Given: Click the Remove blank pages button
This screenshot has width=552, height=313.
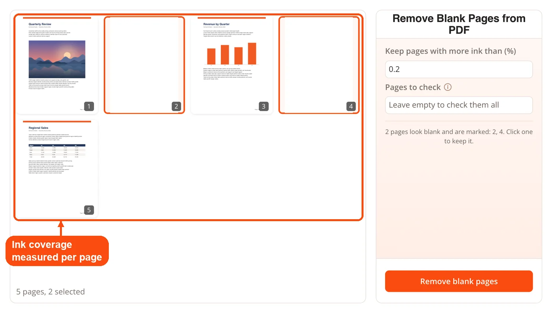Looking at the screenshot, I should (x=459, y=281).
